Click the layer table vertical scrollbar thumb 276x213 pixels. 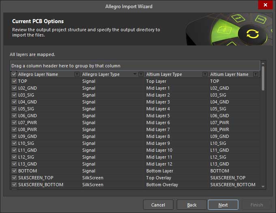click(x=263, y=78)
